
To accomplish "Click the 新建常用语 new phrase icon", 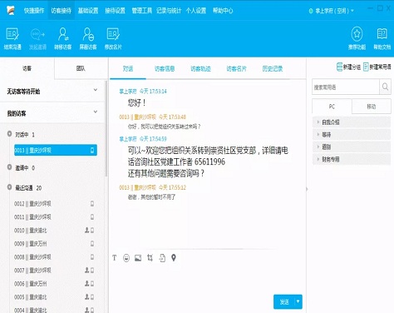I will 366,67.
